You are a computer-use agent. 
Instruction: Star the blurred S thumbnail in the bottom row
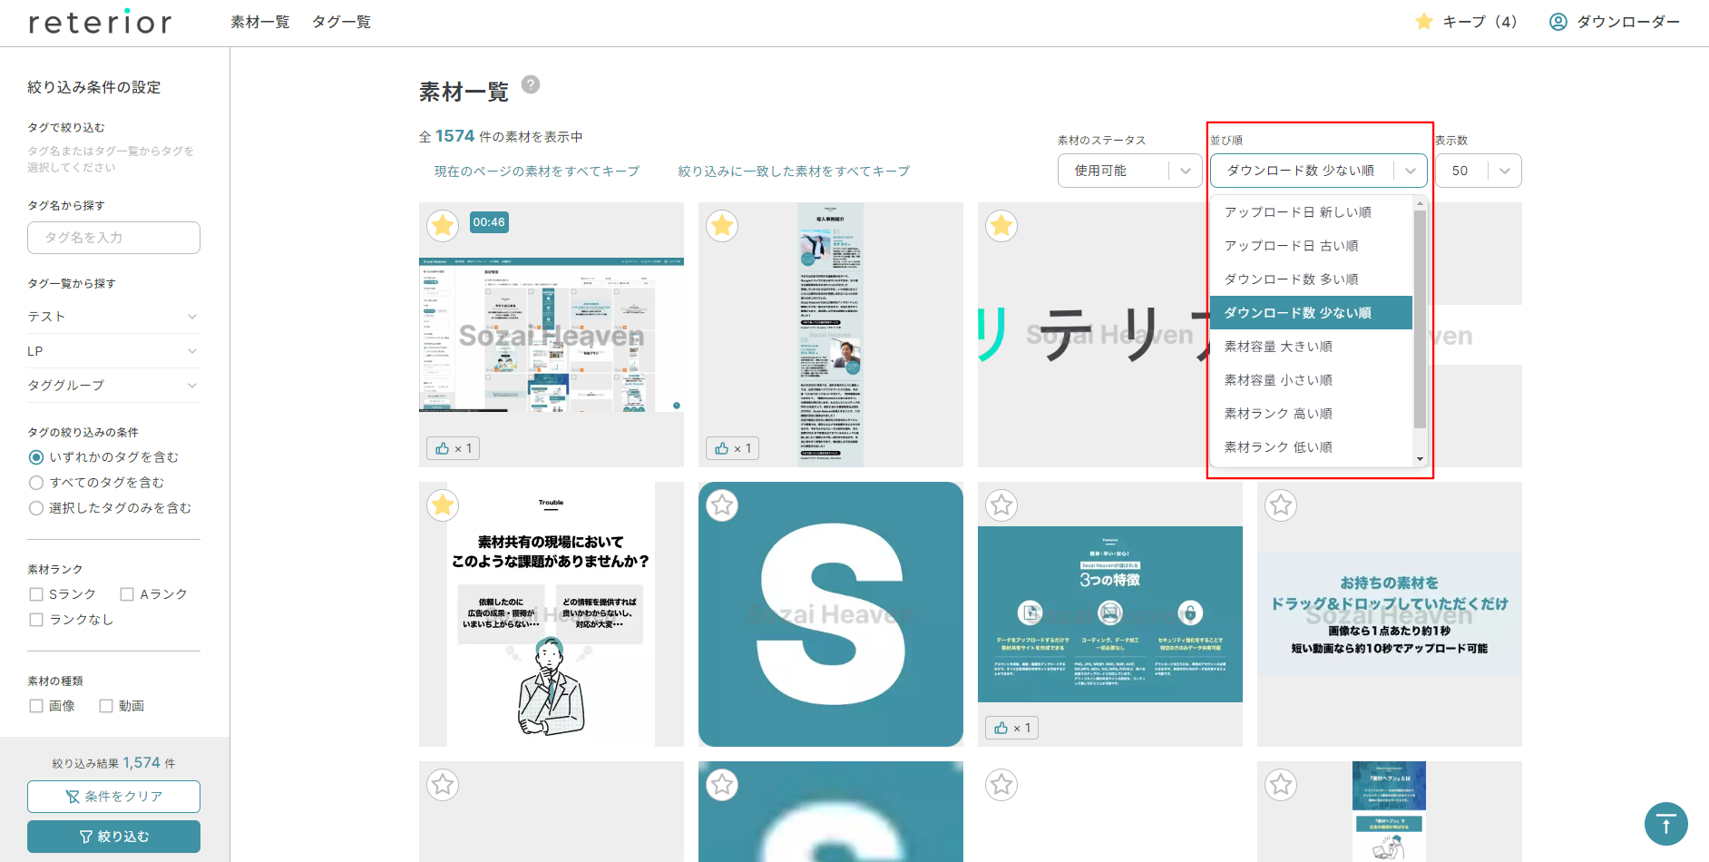[722, 784]
